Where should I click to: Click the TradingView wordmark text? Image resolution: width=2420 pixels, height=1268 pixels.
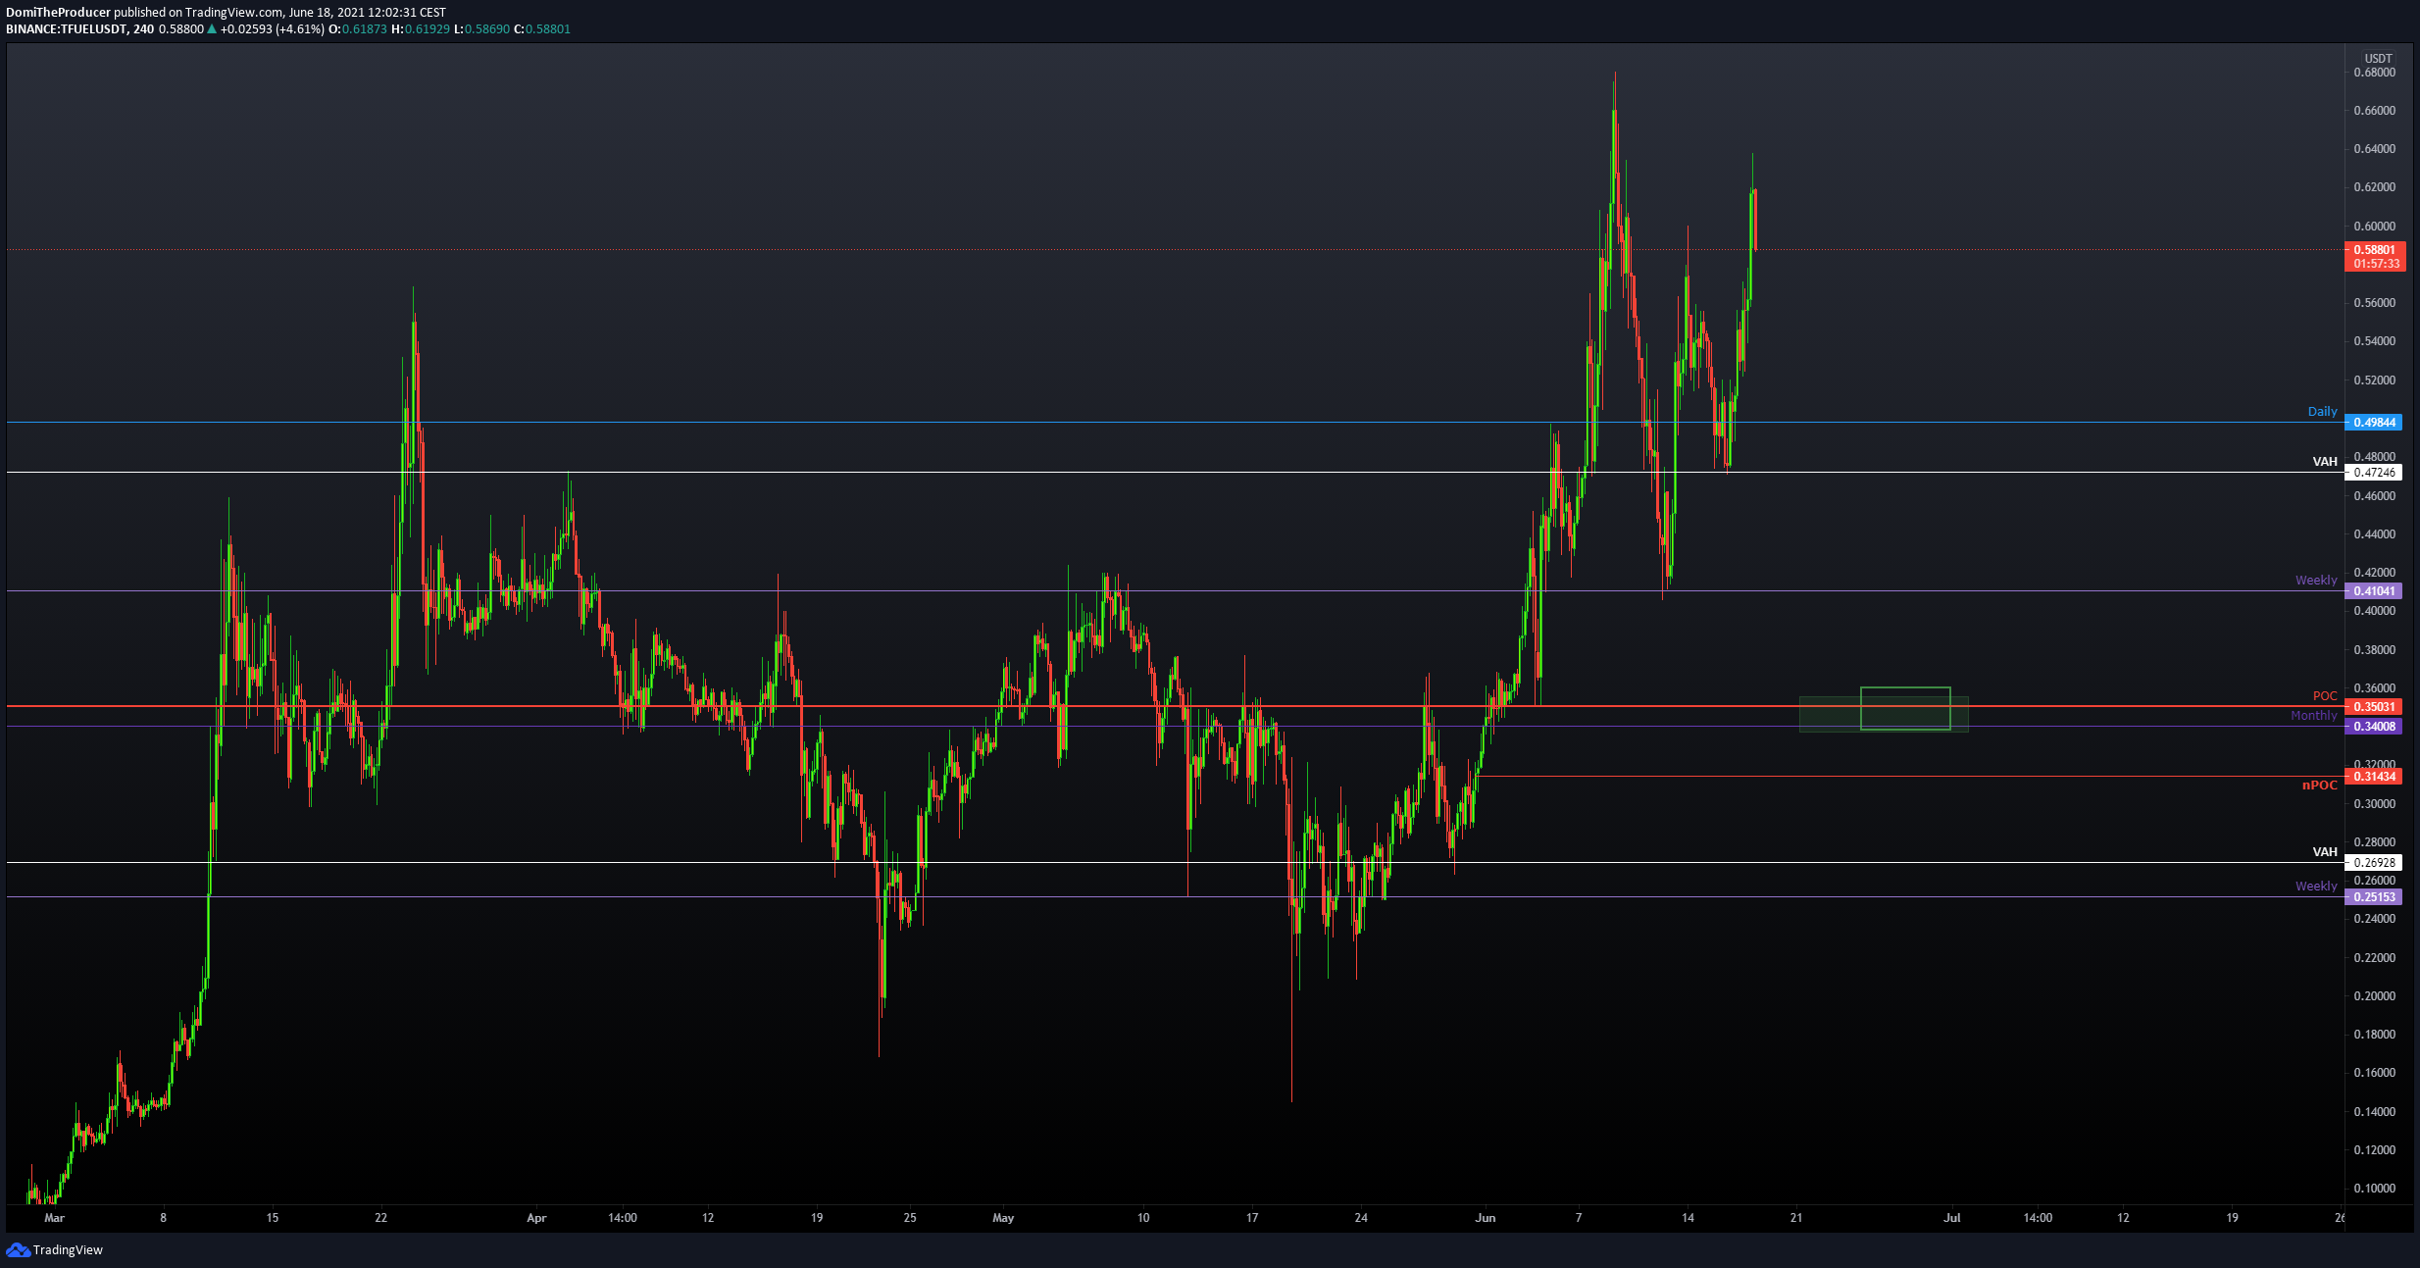pyautogui.click(x=68, y=1249)
